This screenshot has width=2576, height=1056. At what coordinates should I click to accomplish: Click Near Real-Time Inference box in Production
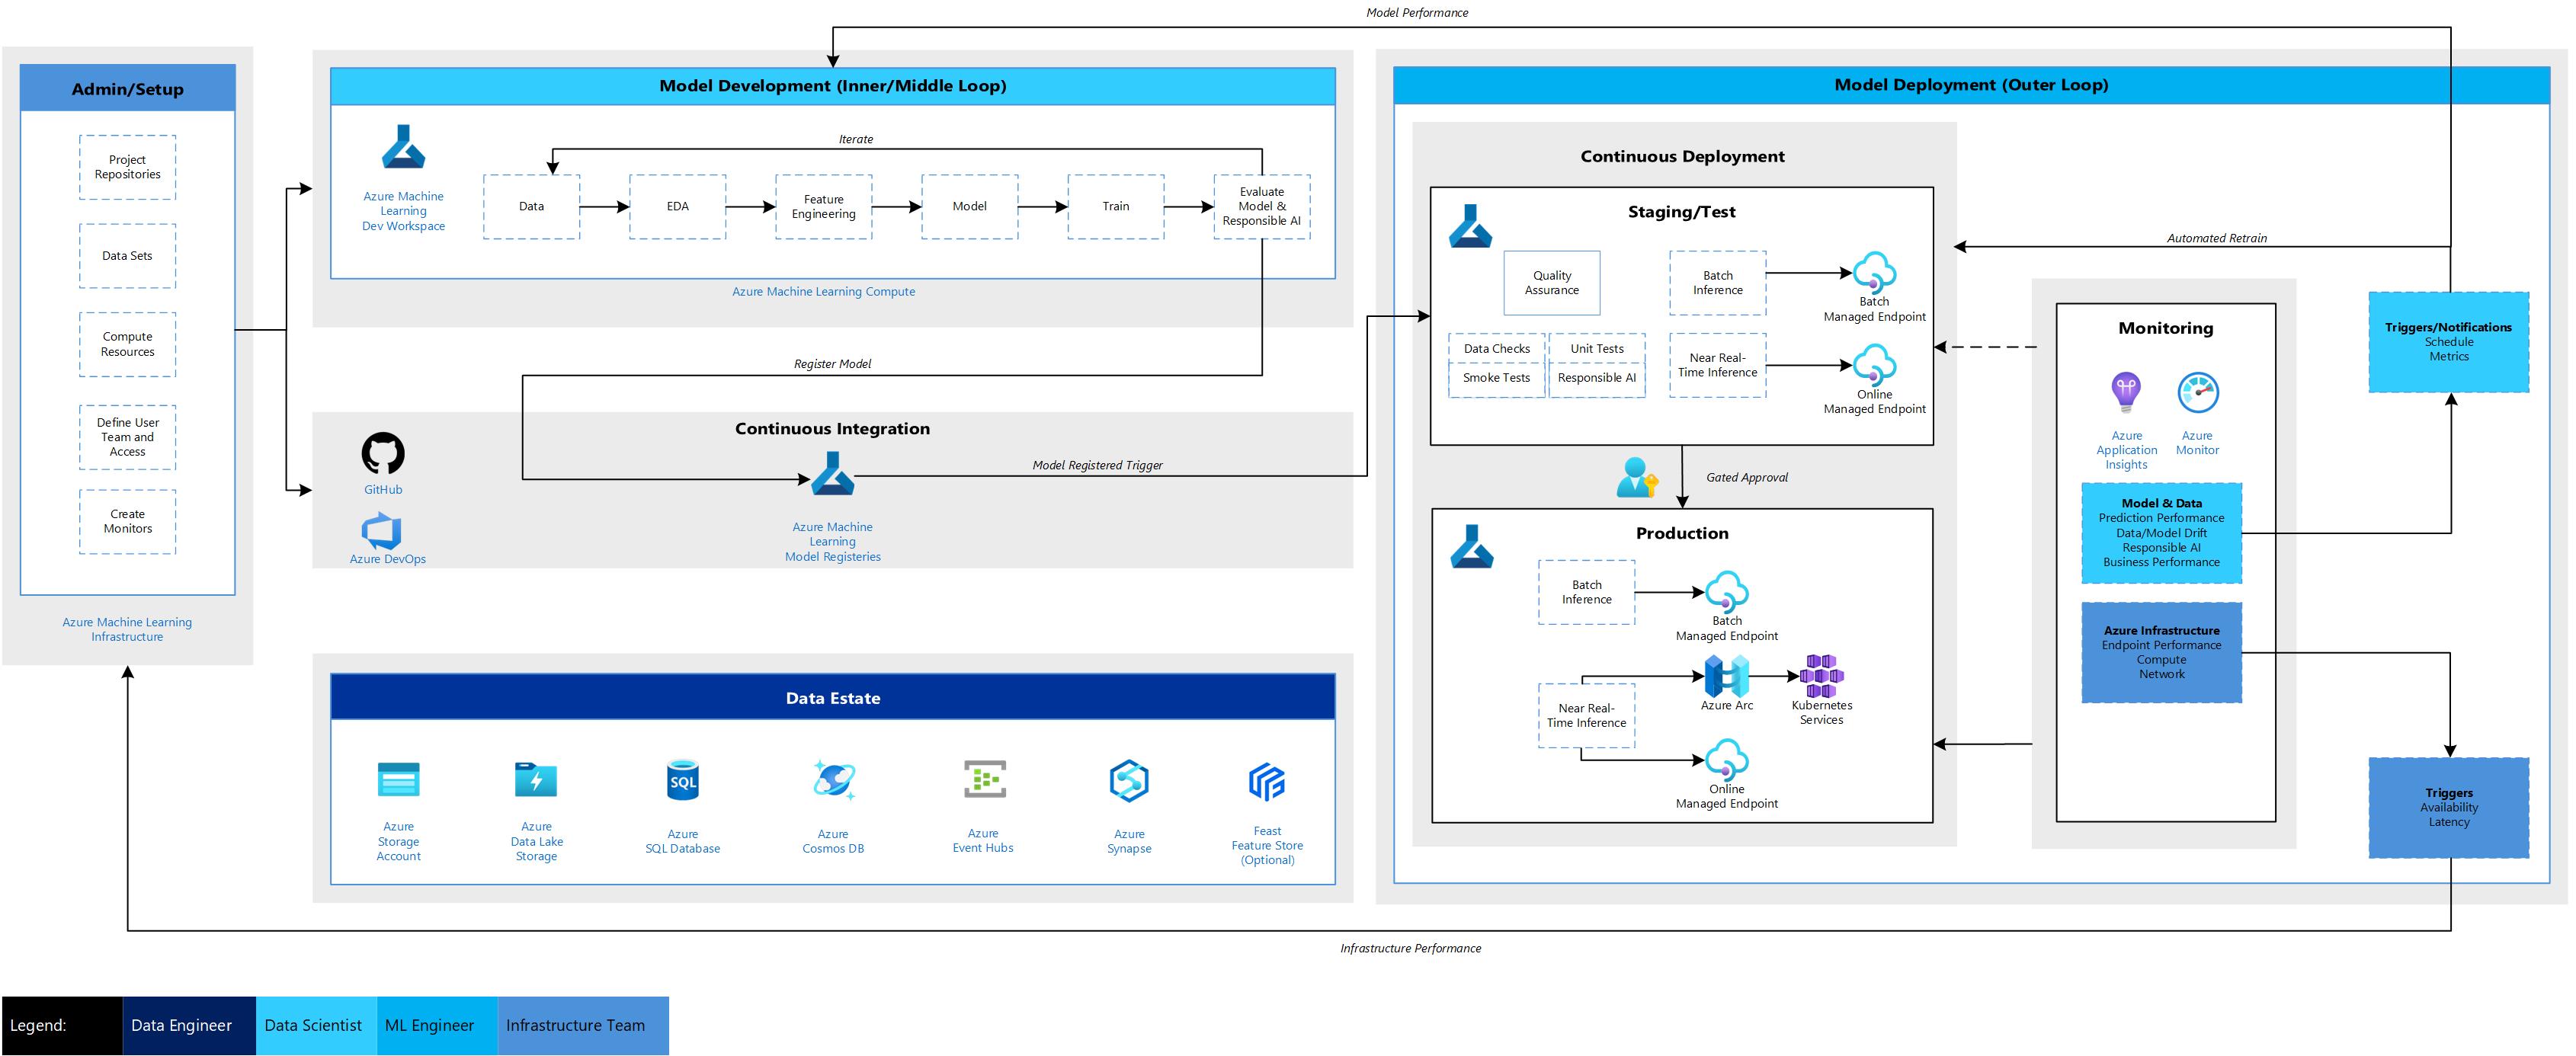click(x=1586, y=716)
